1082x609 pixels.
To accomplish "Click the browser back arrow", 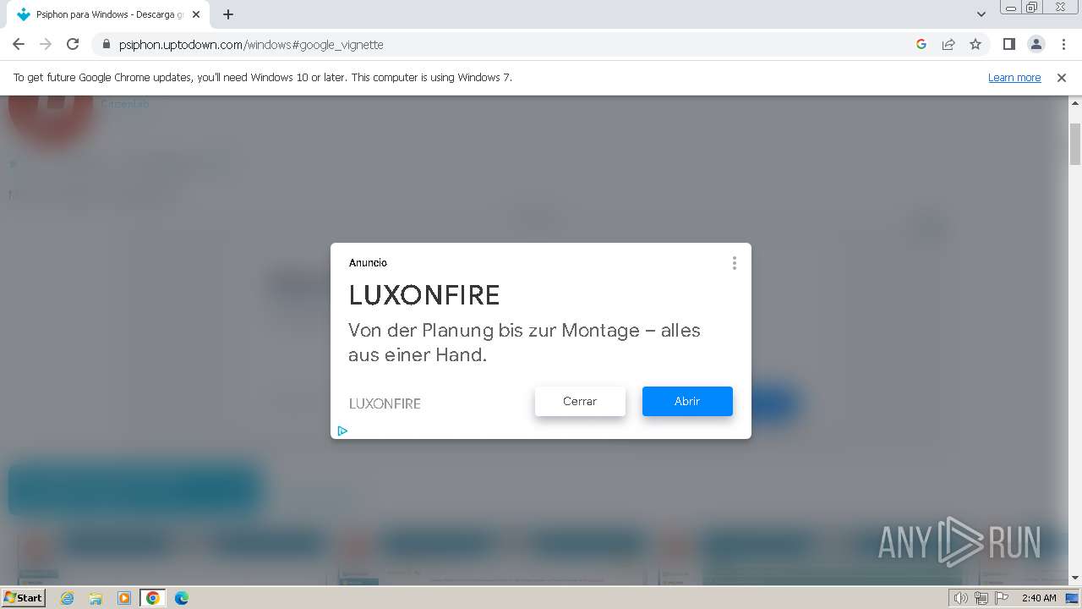I will click(19, 44).
